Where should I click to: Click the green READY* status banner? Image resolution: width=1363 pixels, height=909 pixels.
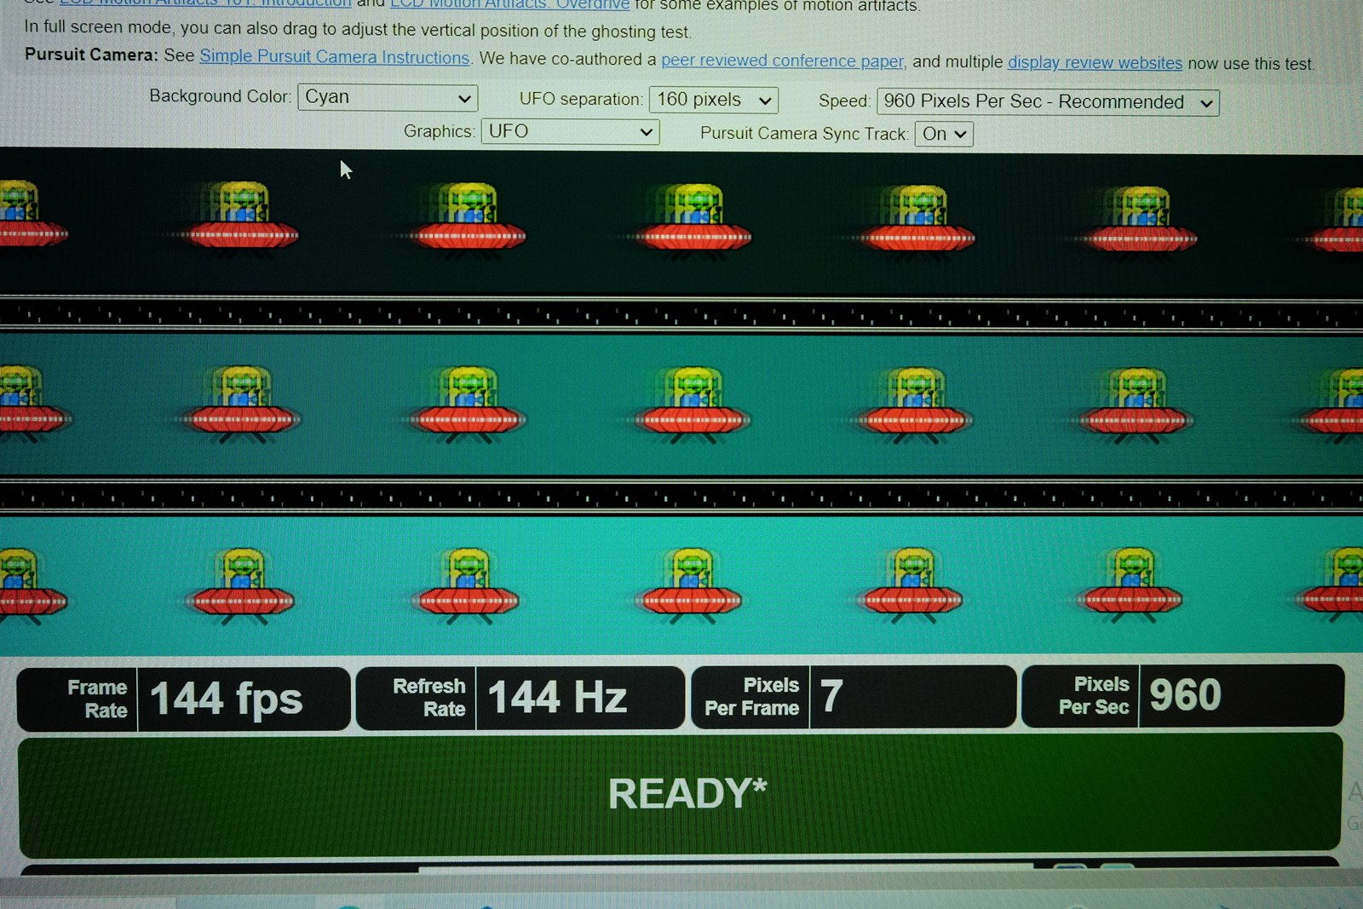[x=681, y=794]
